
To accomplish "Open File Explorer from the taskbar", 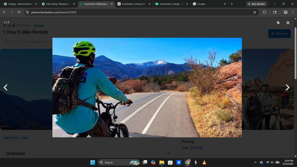I will pyautogui.click(x=162, y=162).
